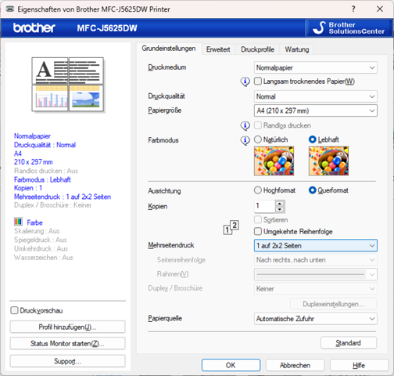Click the Natürlich color sample image

tap(274, 161)
